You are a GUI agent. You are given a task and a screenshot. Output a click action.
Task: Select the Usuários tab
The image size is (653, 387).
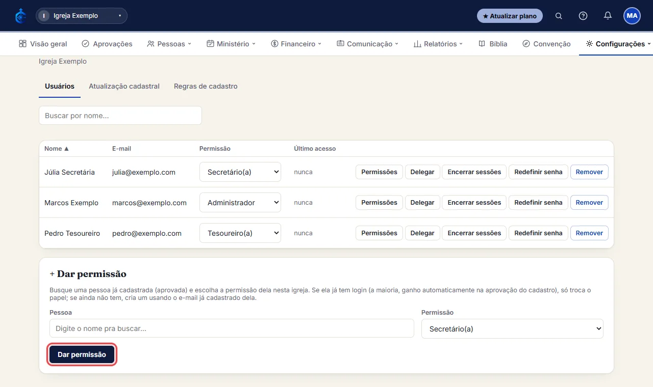pyautogui.click(x=60, y=87)
